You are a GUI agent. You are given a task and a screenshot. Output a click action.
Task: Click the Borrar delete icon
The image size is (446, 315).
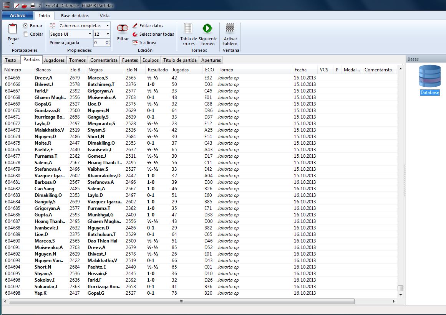(26, 26)
